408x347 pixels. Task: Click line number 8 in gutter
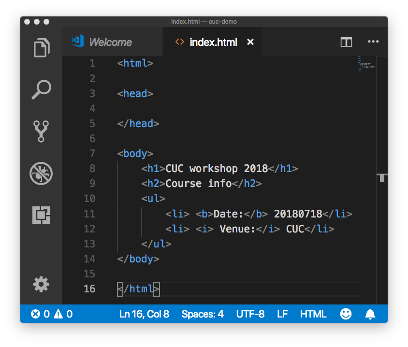tap(92, 169)
